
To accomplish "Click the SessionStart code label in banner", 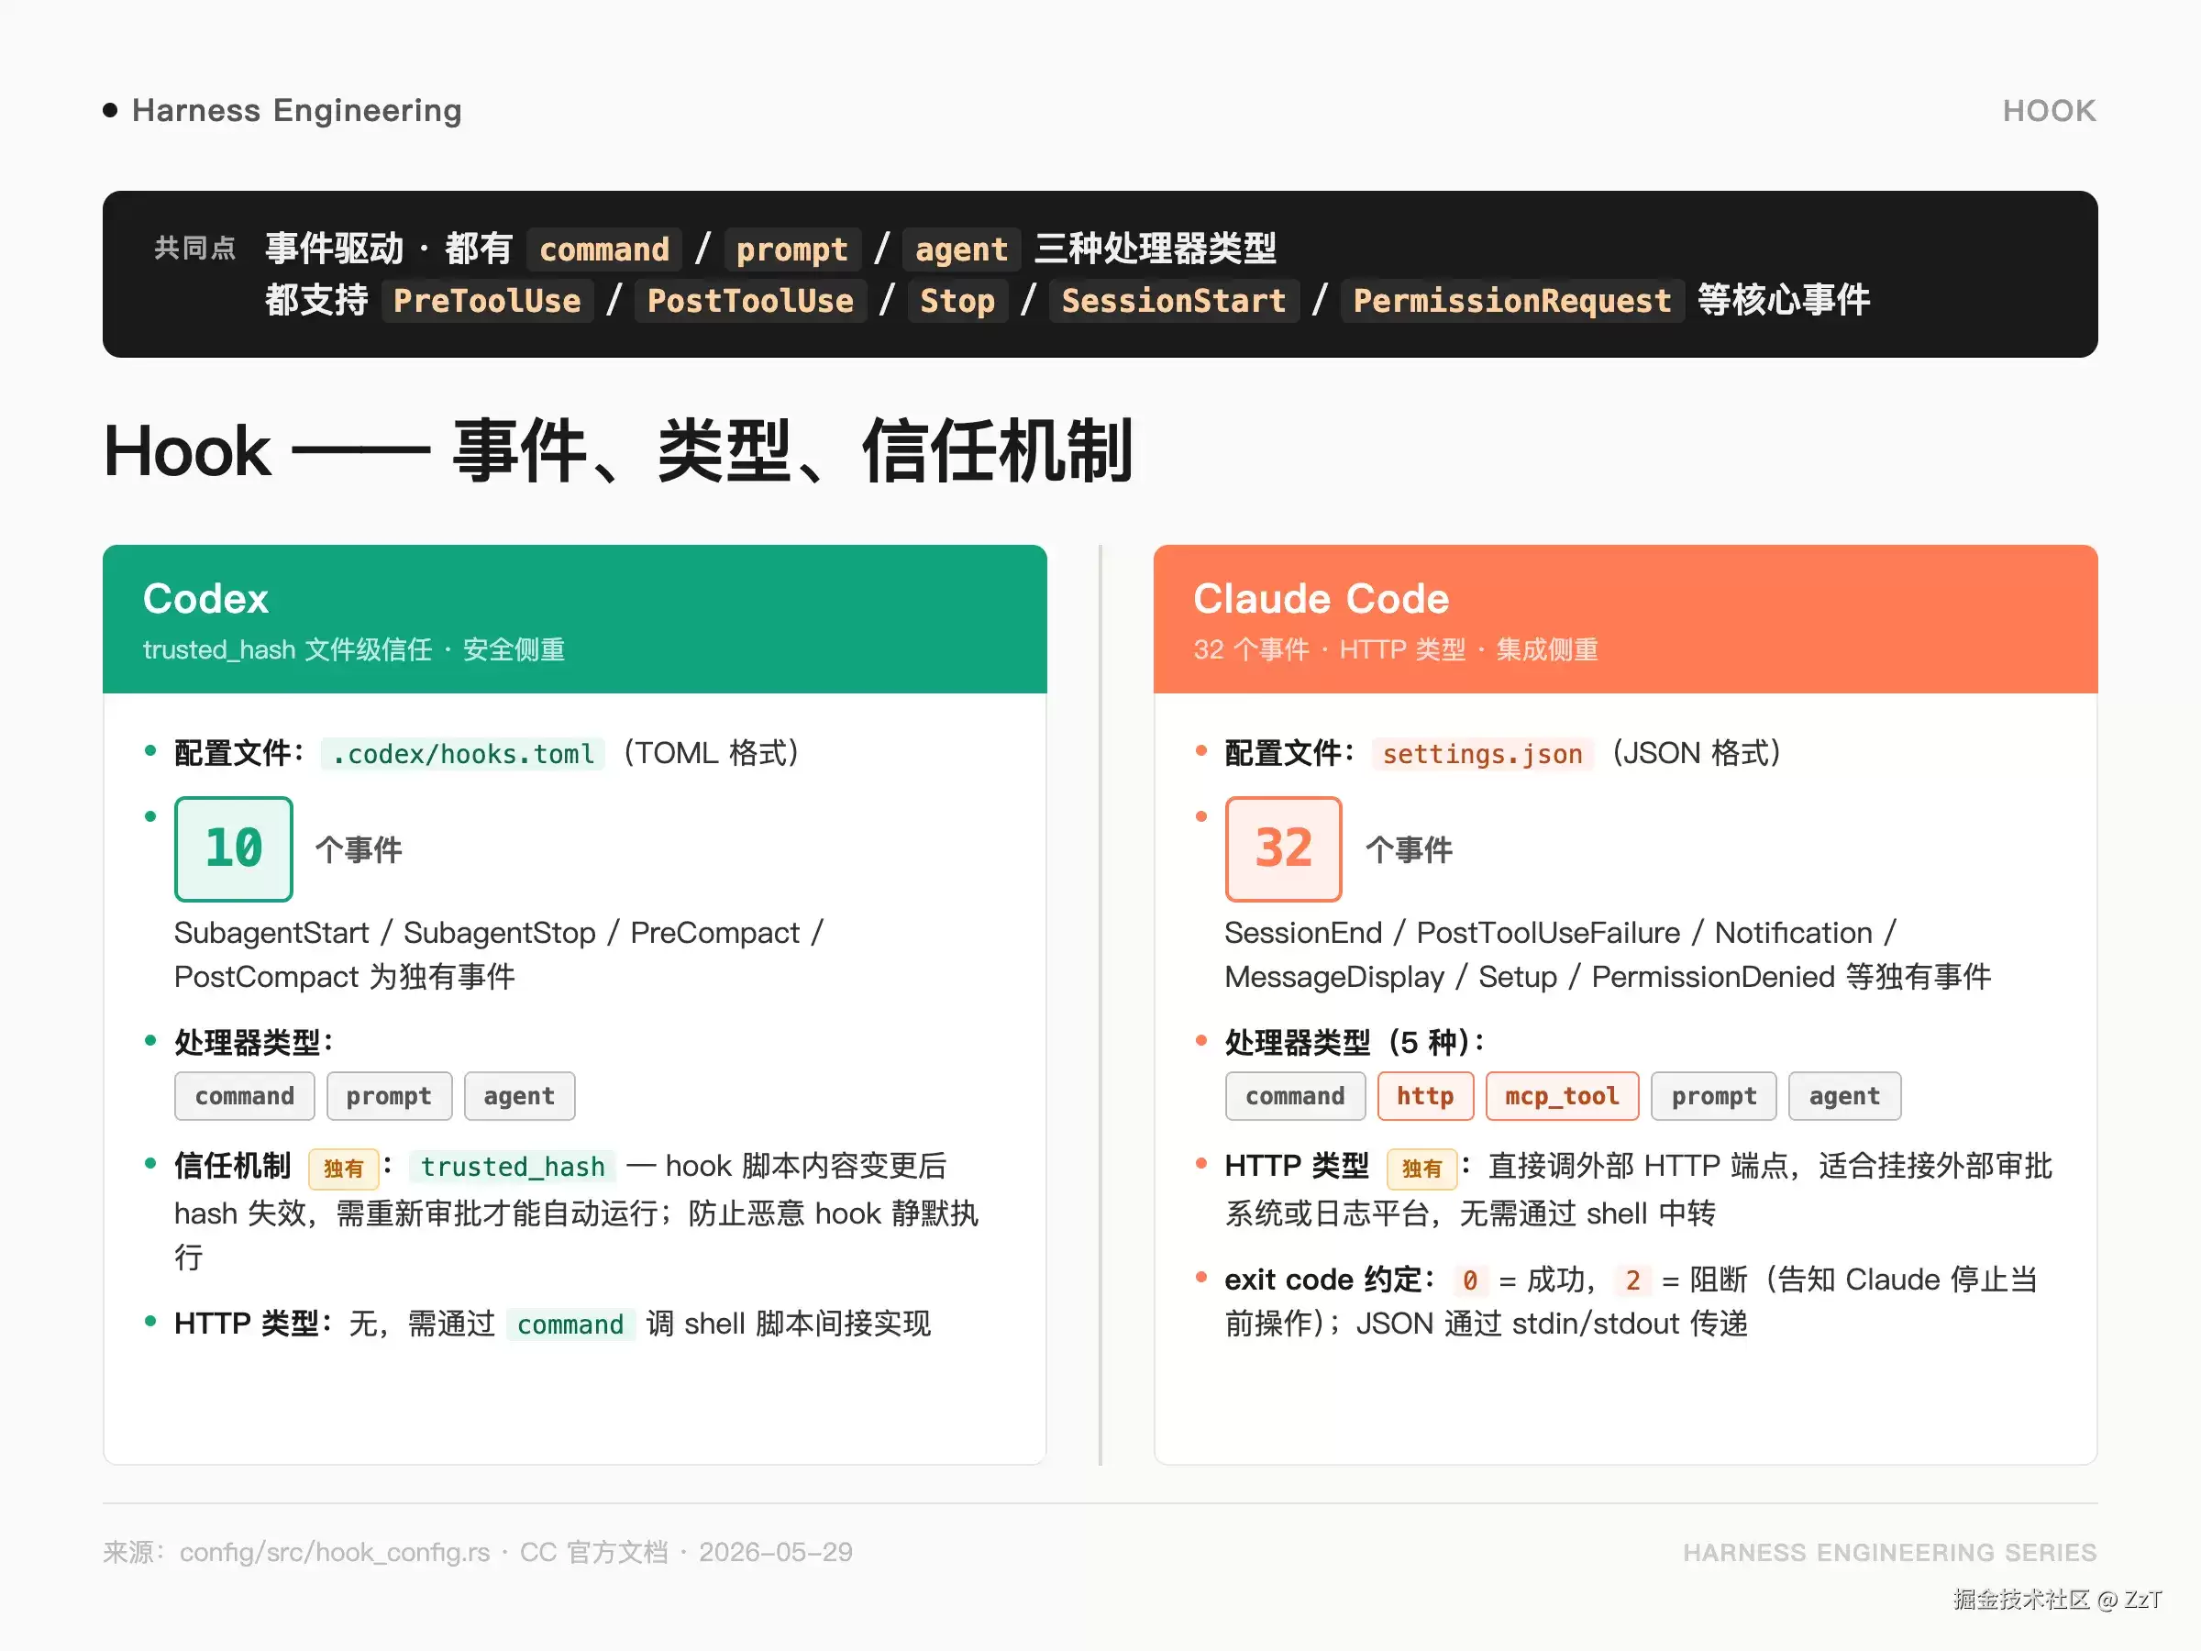I will (1174, 301).
